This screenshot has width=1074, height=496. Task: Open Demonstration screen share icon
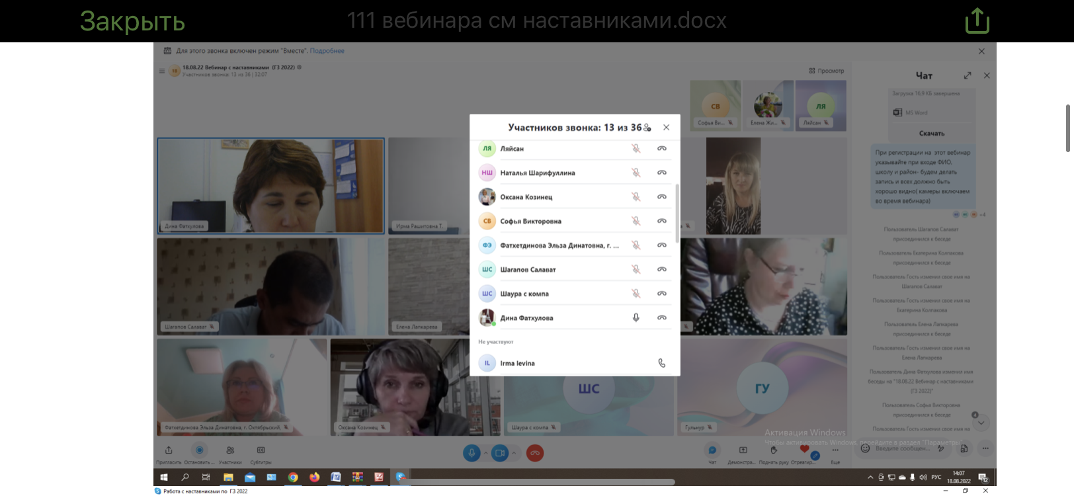[x=743, y=451]
